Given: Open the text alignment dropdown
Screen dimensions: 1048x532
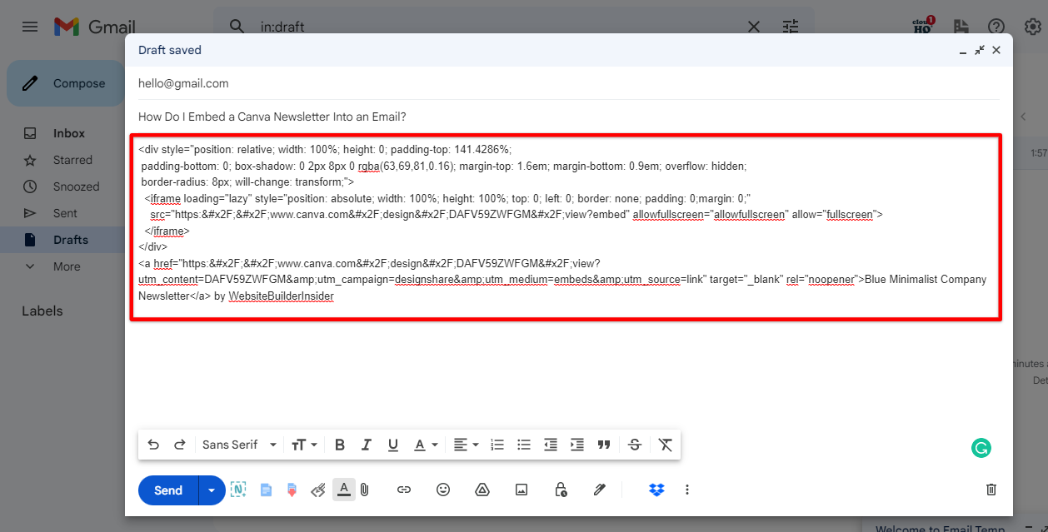Looking at the screenshot, I should [466, 445].
